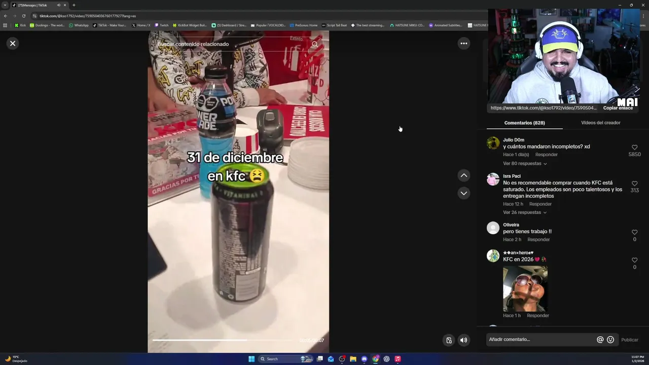Open the WhatsApp bookmark
This screenshot has height=365, width=649.
pyautogui.click(x=79, y=25)
